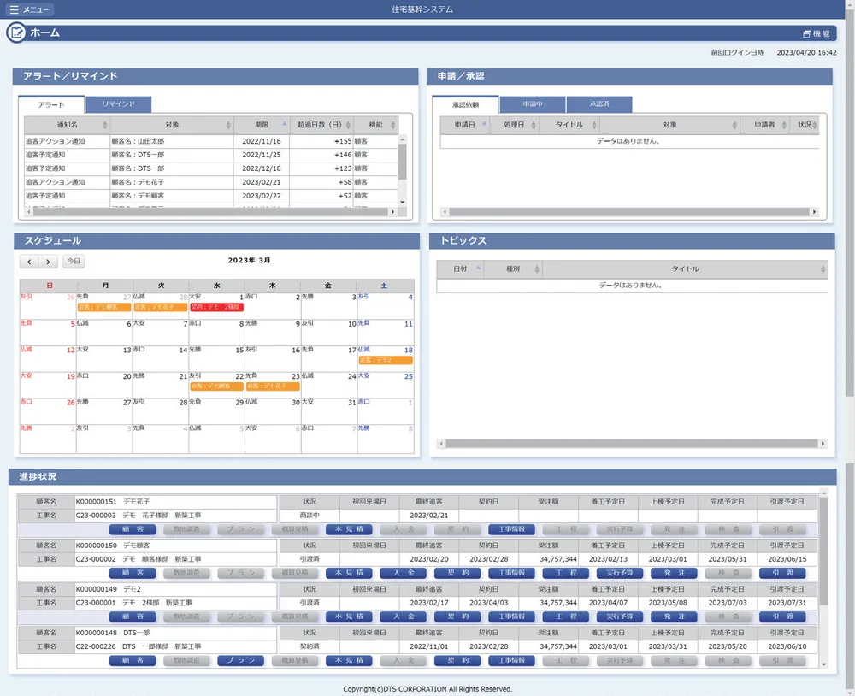Open the 申請中 tab
The image size is (855, 696).
[532, 103]
